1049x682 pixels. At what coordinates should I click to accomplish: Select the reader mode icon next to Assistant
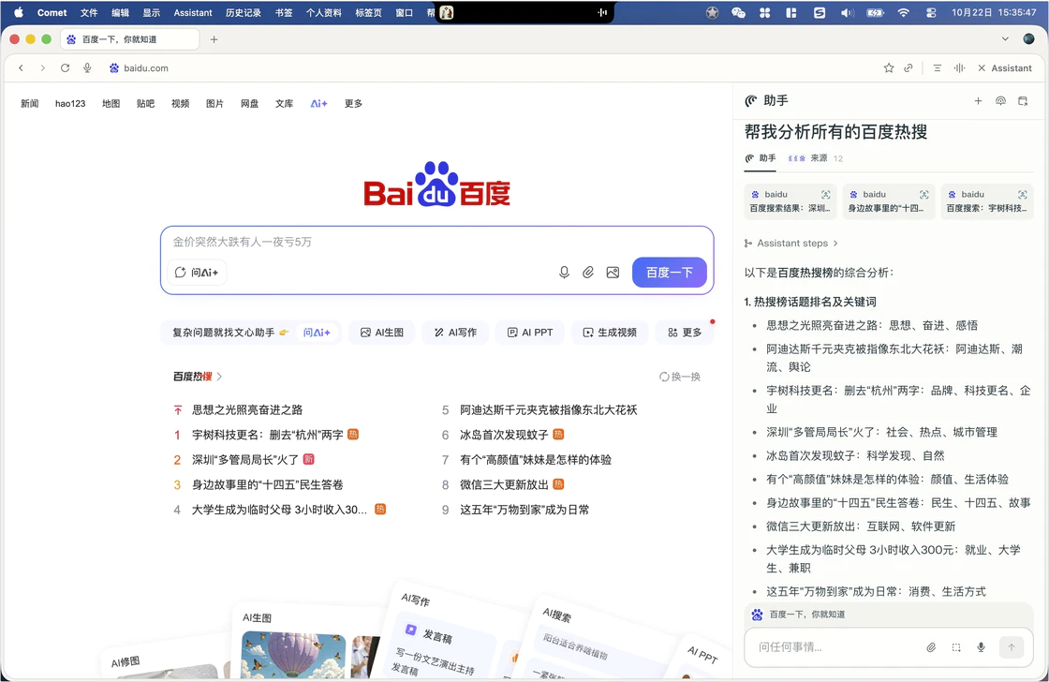(x=936, y=67)
